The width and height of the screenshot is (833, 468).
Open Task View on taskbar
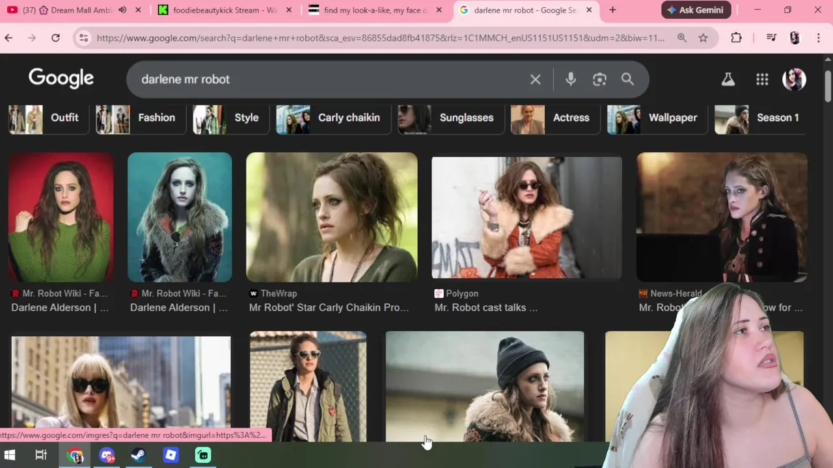click(41, 455)
